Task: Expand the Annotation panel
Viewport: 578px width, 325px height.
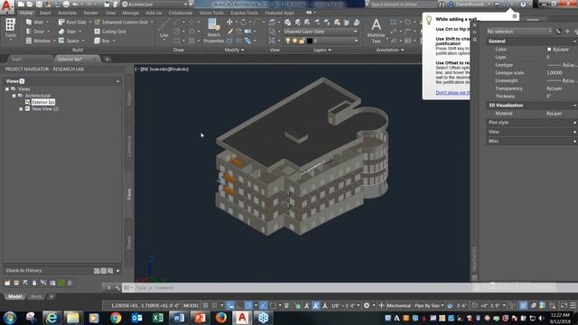Action: point(389,50)
